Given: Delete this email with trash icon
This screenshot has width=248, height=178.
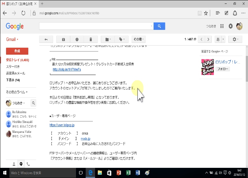Looking at the screenshot, I should click(91, 39).
